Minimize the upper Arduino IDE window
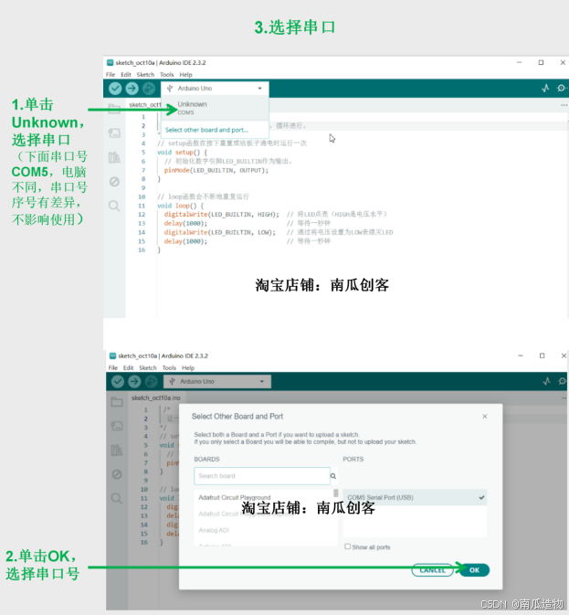 point(520,62)
